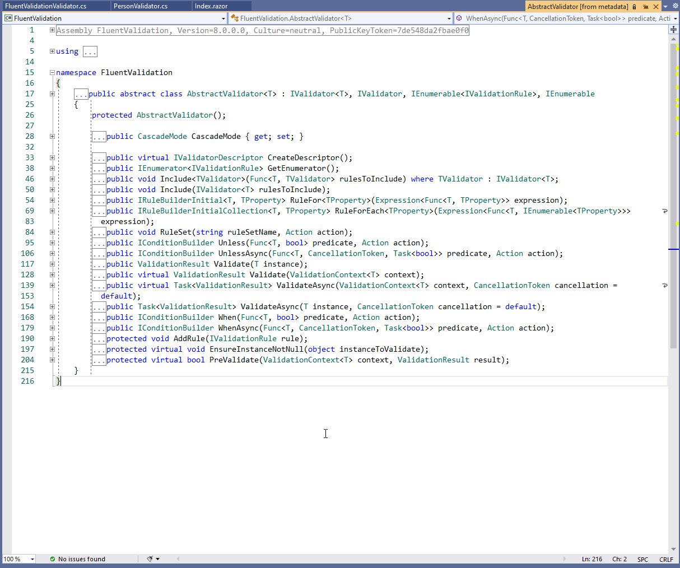Expand outlining for the AddRule method

click(x=52, y=339)
